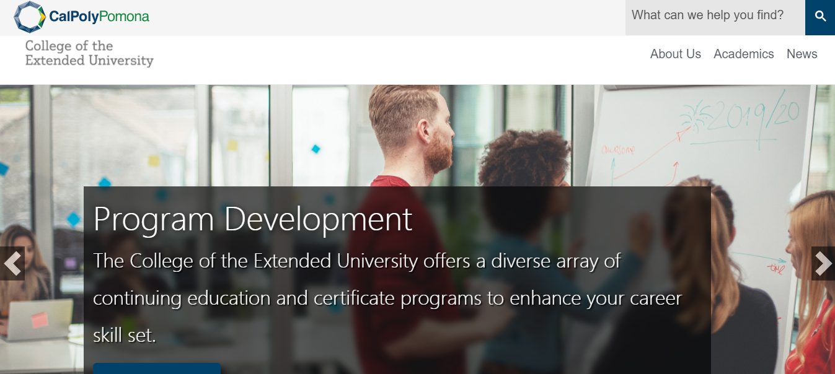The height and width of the screenshot is (374, 835).
Task: Advance carousel with right arrow
Action: [x=823, y=263]
